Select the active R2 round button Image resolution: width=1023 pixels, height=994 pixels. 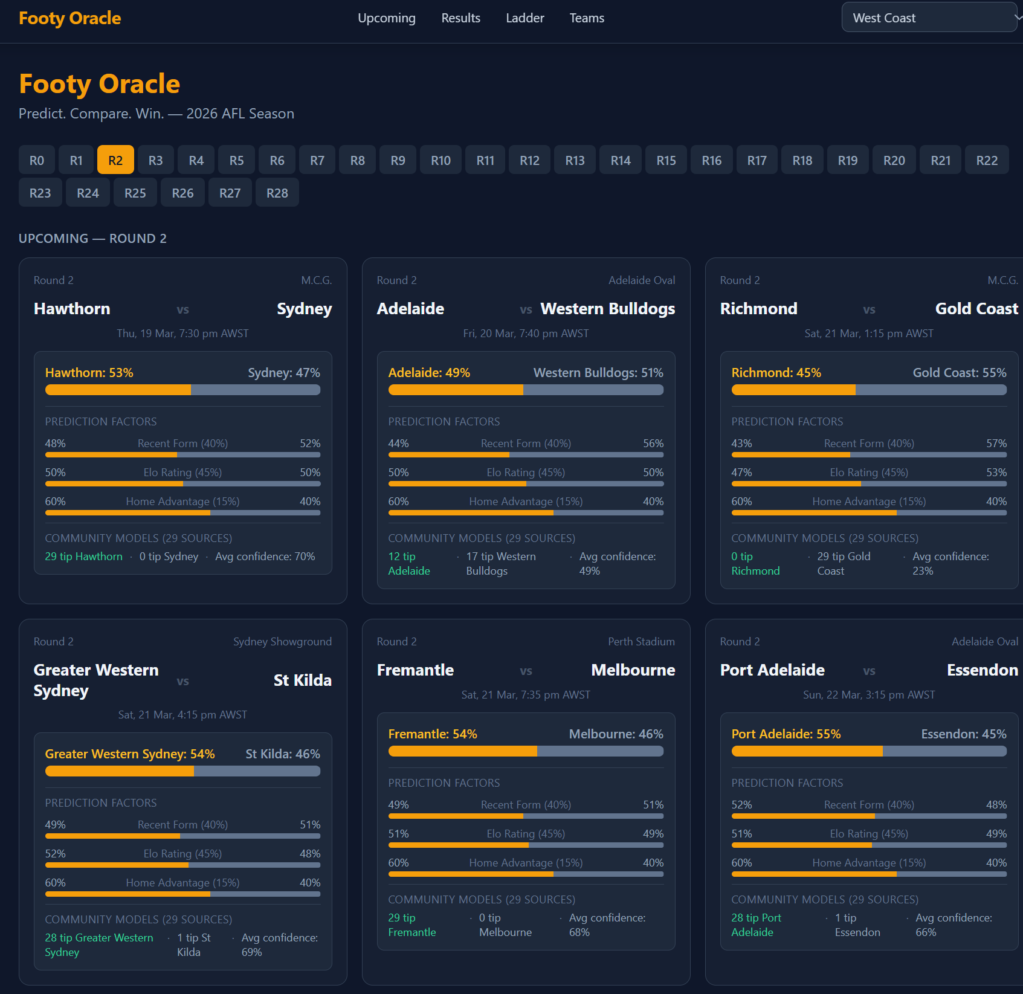pyautogui.click(x=115, y=160)
